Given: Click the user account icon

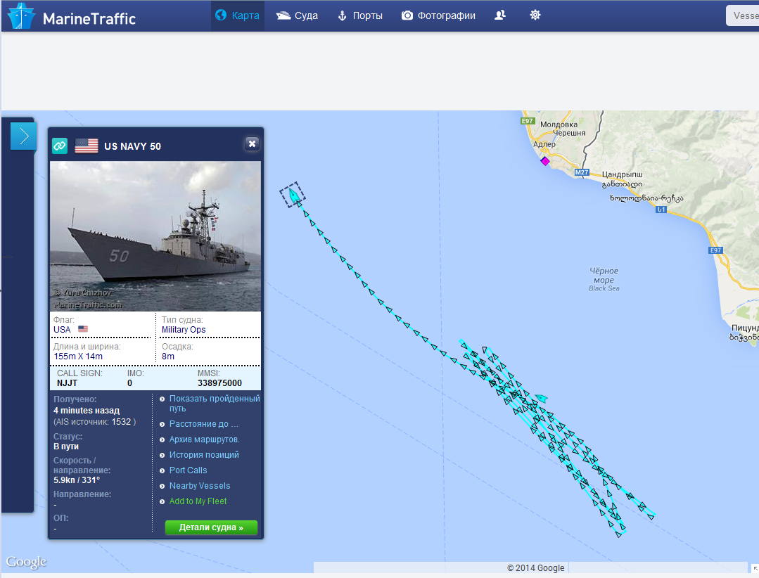Looking at the screenshot, I should click(x=500, y=15).
